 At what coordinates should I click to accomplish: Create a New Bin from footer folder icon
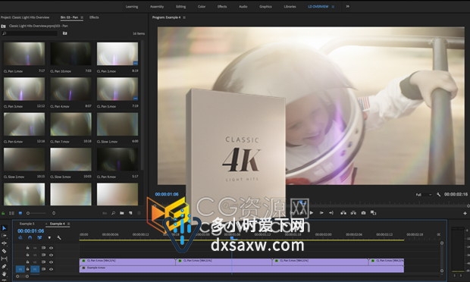tap(122, 213)
